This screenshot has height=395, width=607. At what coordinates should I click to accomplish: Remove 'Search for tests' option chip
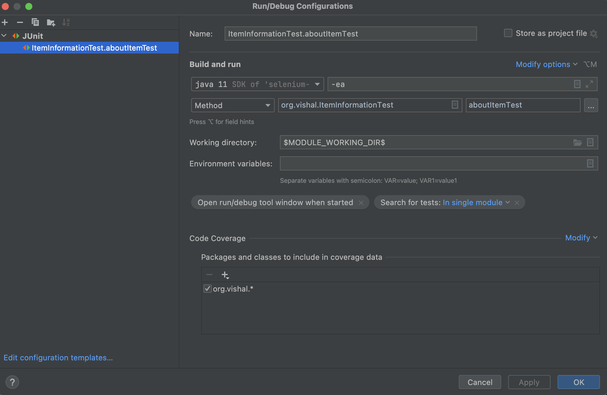tap(517, 203)
